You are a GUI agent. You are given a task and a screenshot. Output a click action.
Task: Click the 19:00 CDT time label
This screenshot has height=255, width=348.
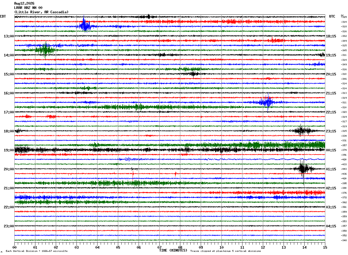pos(9,150)
